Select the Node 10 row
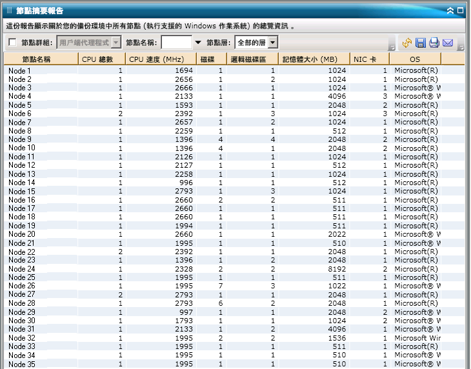 click(x=234, y=148)
